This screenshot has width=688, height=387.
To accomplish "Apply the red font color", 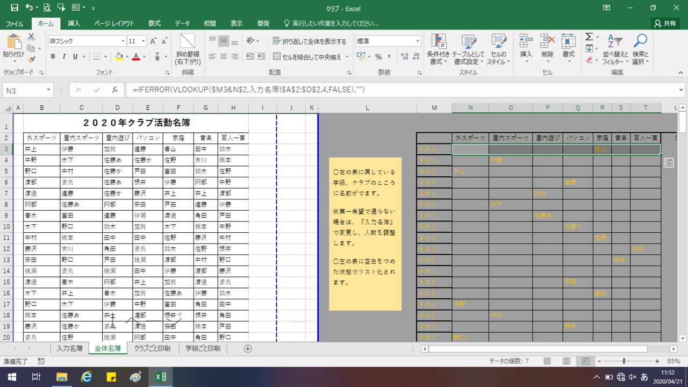I will [137, 56].
